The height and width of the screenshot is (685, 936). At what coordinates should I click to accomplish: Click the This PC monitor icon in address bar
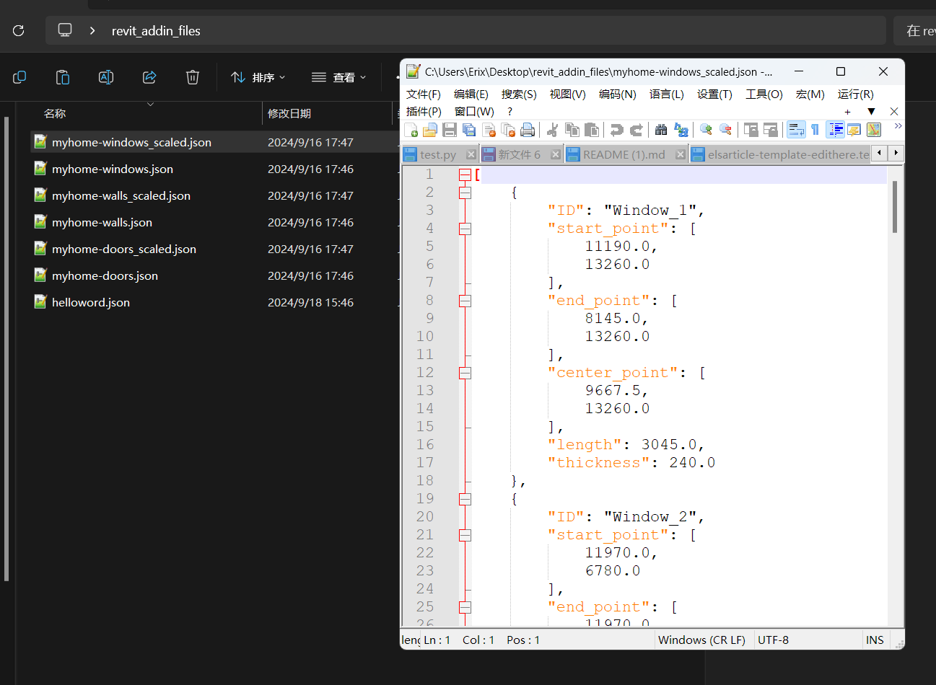pos(65,30)
